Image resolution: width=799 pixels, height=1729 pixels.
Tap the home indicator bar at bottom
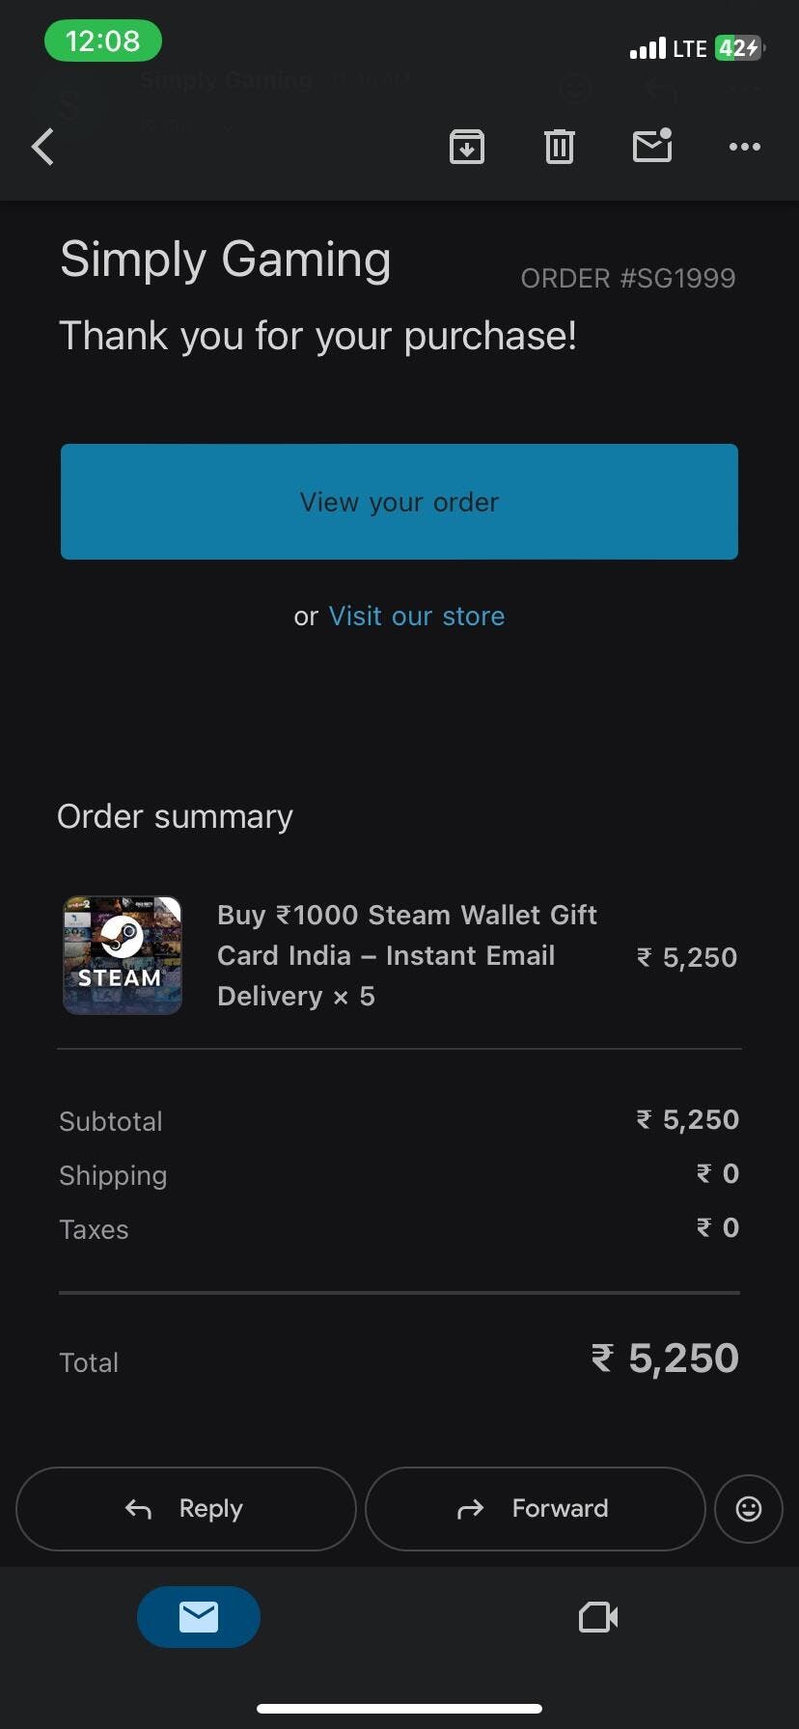coord(399,1709)
